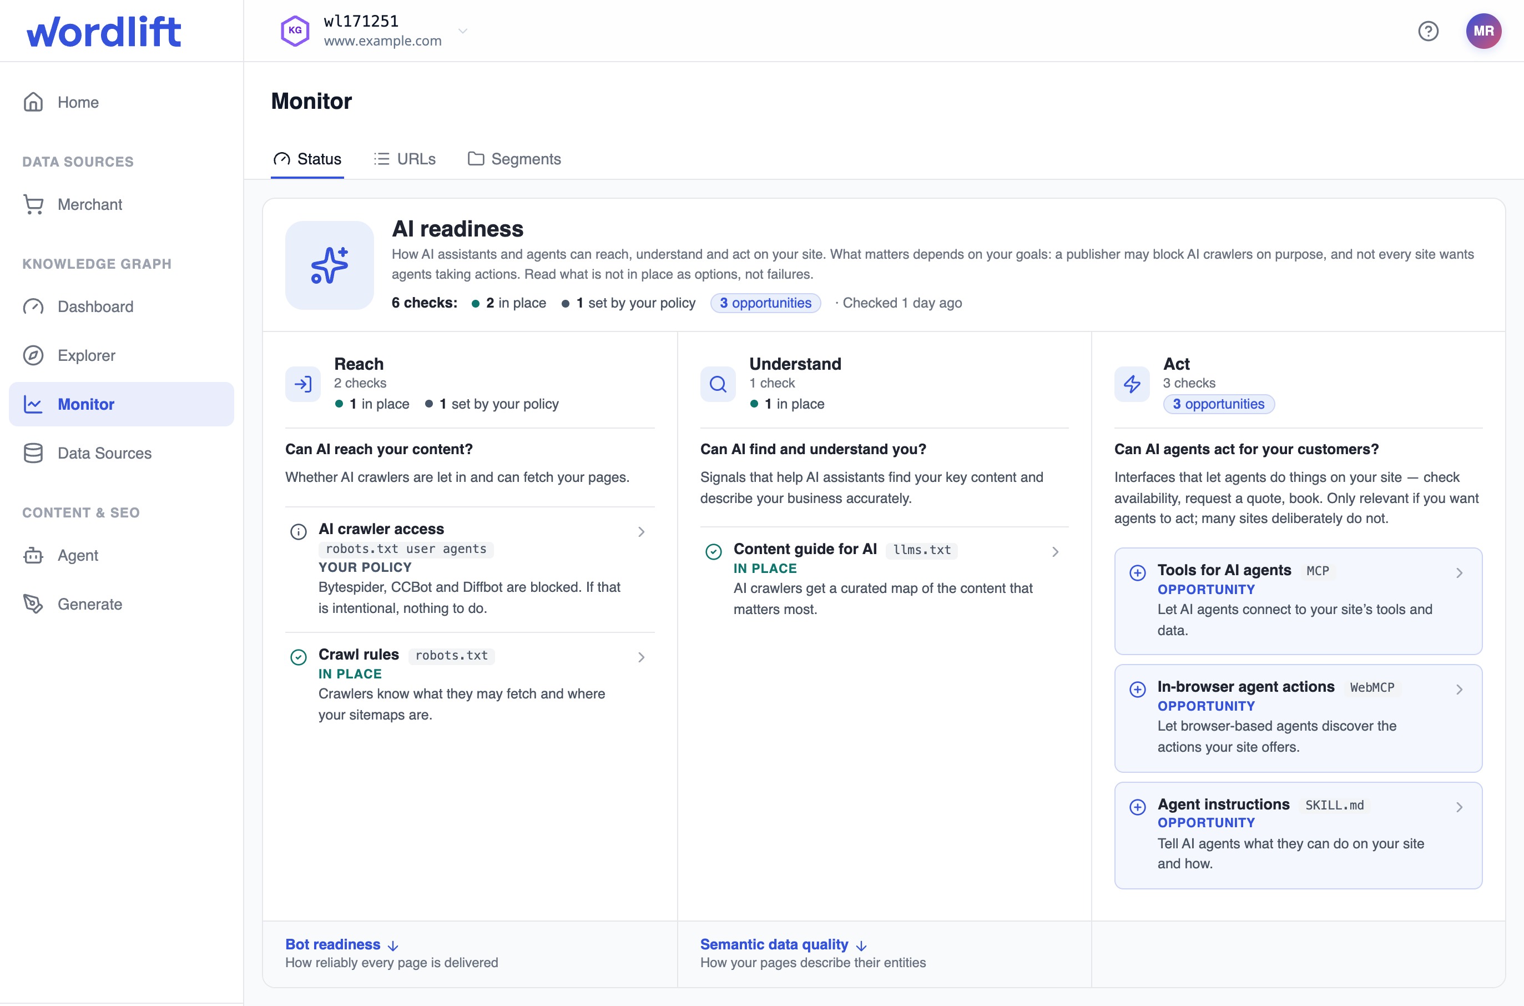Open the Agent instructions card

pos(1298,834)
